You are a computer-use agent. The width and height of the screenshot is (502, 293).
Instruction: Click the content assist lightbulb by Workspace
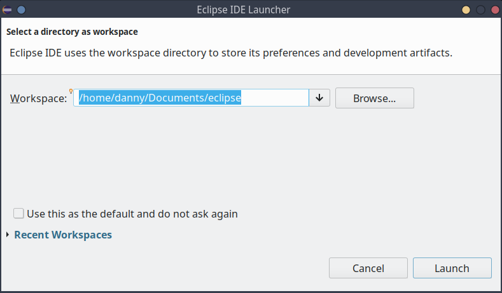(71, 91)
